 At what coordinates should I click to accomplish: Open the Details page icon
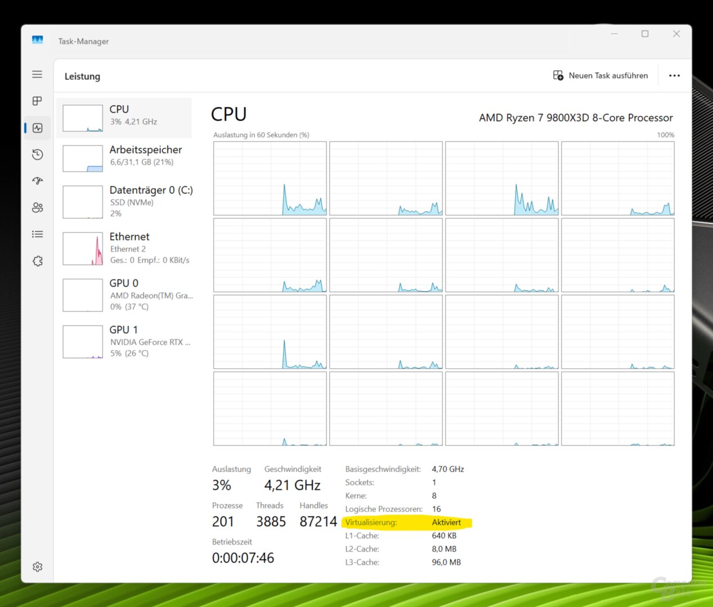pyautogui.click(x=37, y=234)
